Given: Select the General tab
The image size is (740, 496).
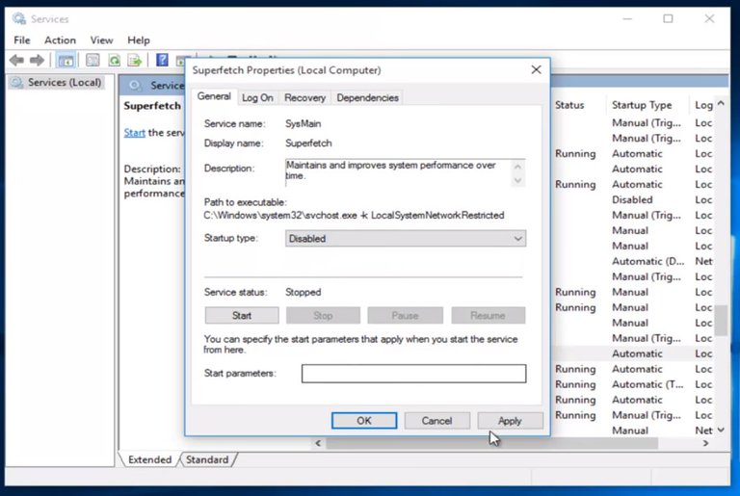Looking at the screenshot, I should 214,96.
